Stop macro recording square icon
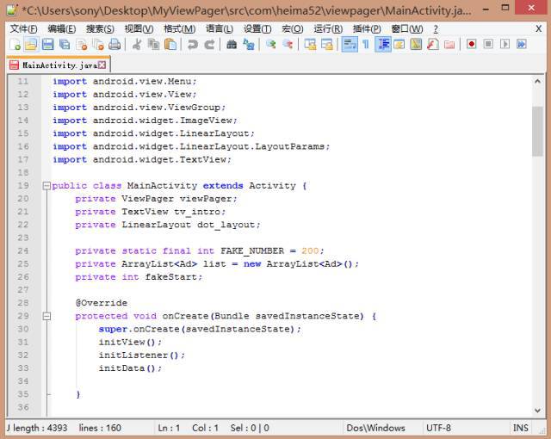Screen dimensions: 551x439 [488, 45]
